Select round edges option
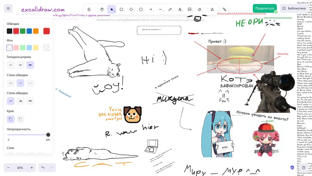Image resolution: width=312 pixels, height=176 pixels. (x=20, y=119)
